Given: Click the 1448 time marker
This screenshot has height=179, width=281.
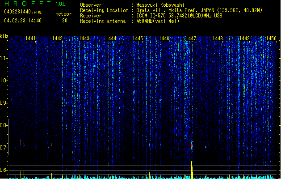Looking at the screenshot, I should pos(218,38).
